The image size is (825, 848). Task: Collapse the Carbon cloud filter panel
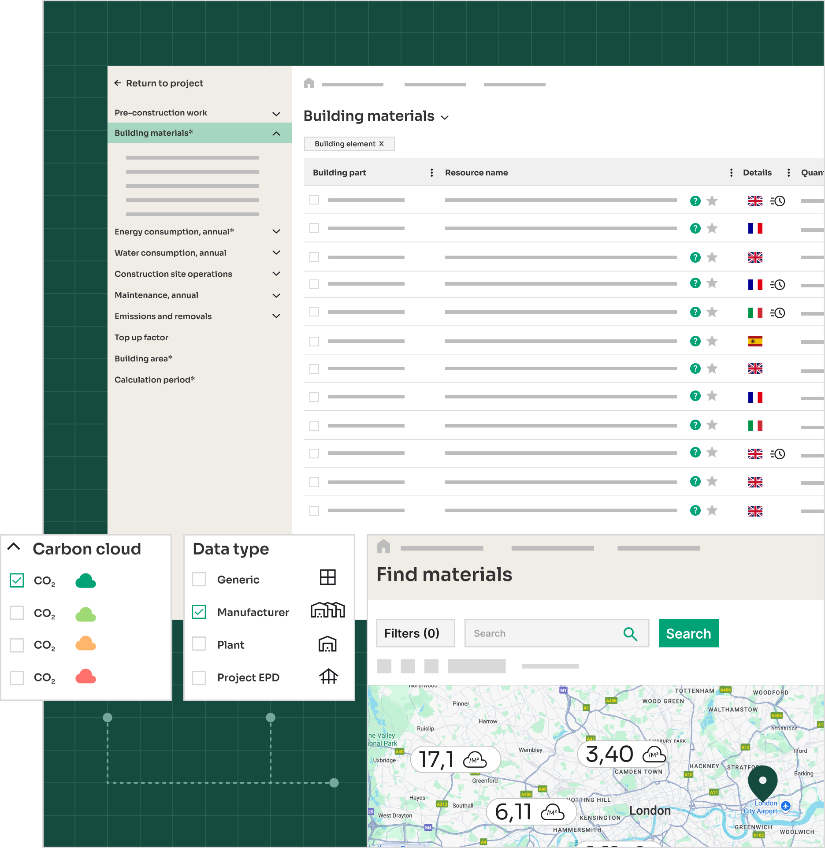point(14,547)
